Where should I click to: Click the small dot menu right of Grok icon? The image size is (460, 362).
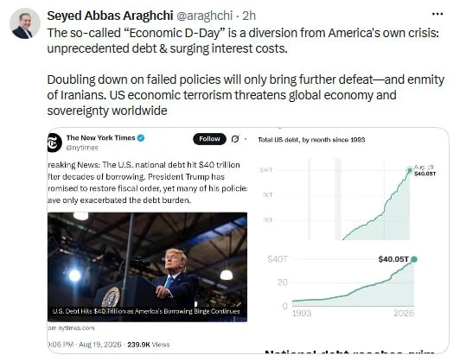[x=246, y=139]
